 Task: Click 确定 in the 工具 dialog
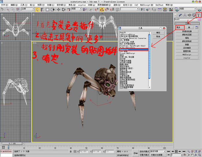coord(158,33)
